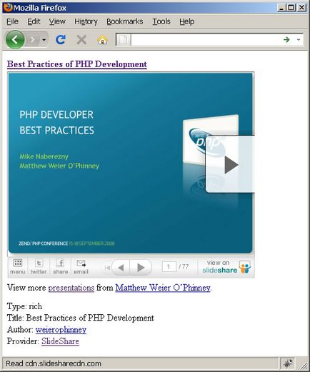Open the Tools menu
Screen dimensions: 310x372
[x=161, y=21]
